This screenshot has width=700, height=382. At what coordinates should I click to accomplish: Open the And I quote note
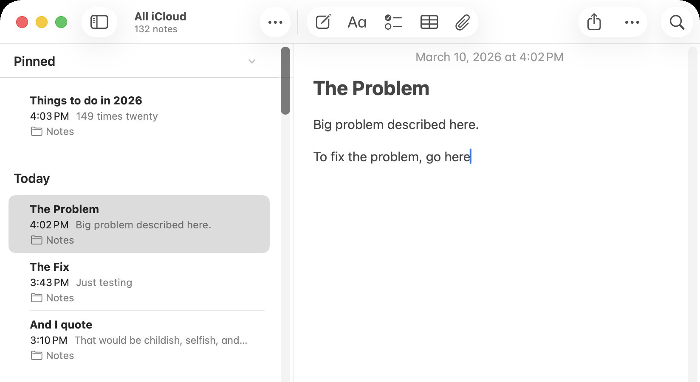pos(139,340)
